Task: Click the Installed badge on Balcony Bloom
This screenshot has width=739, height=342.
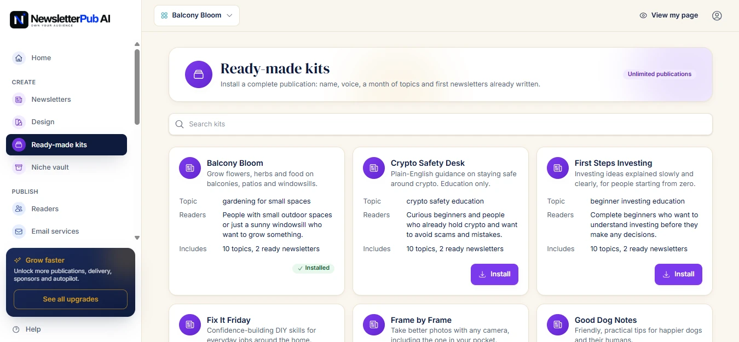Action: 313,268
